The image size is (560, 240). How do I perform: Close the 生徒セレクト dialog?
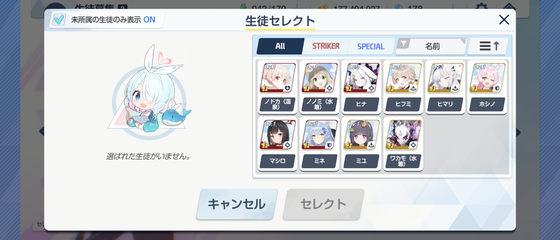(x=504, y=20)
